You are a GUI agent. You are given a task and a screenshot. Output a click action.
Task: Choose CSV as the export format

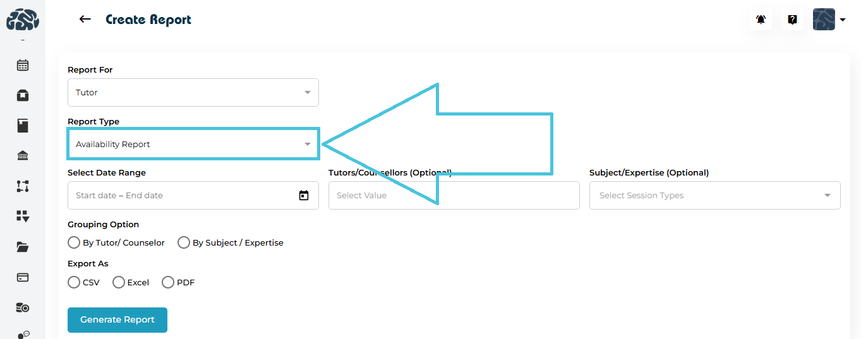pyautogui.click(x=74, y=282)
